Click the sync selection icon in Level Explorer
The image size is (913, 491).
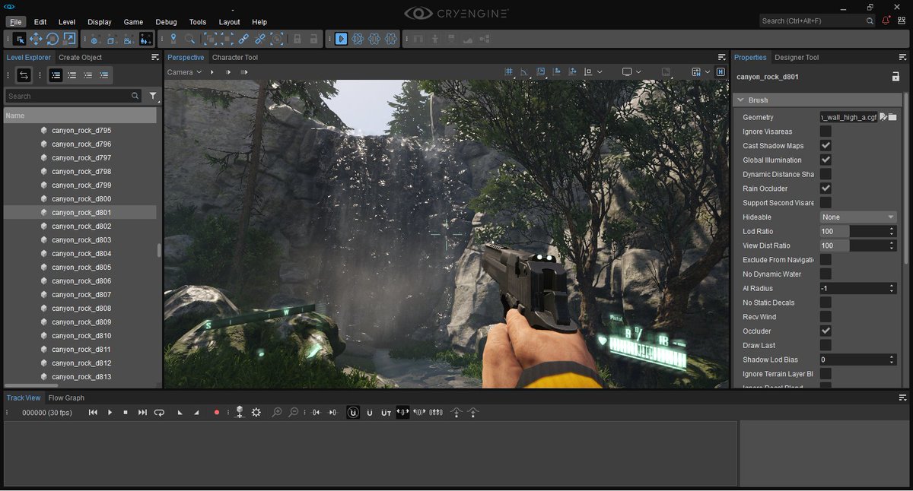pyautogui.click(x=24, y=75)
